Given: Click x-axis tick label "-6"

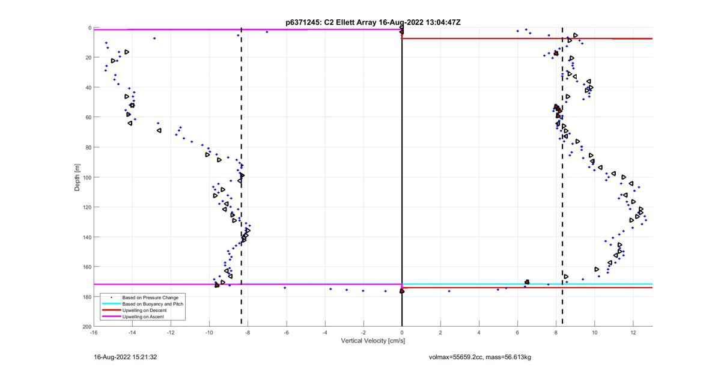Looking at the screenshot, I should [x=286, y=332].
